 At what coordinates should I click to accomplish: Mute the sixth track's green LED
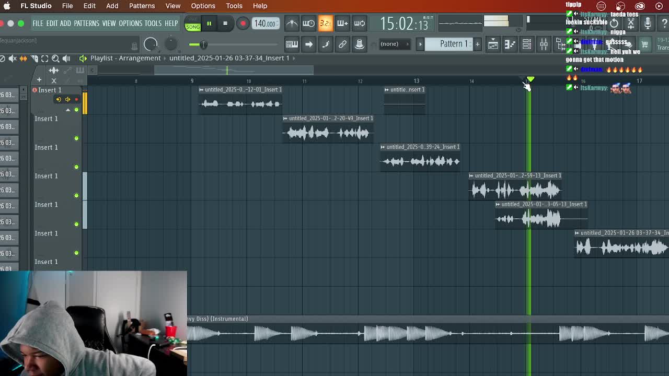76,253
